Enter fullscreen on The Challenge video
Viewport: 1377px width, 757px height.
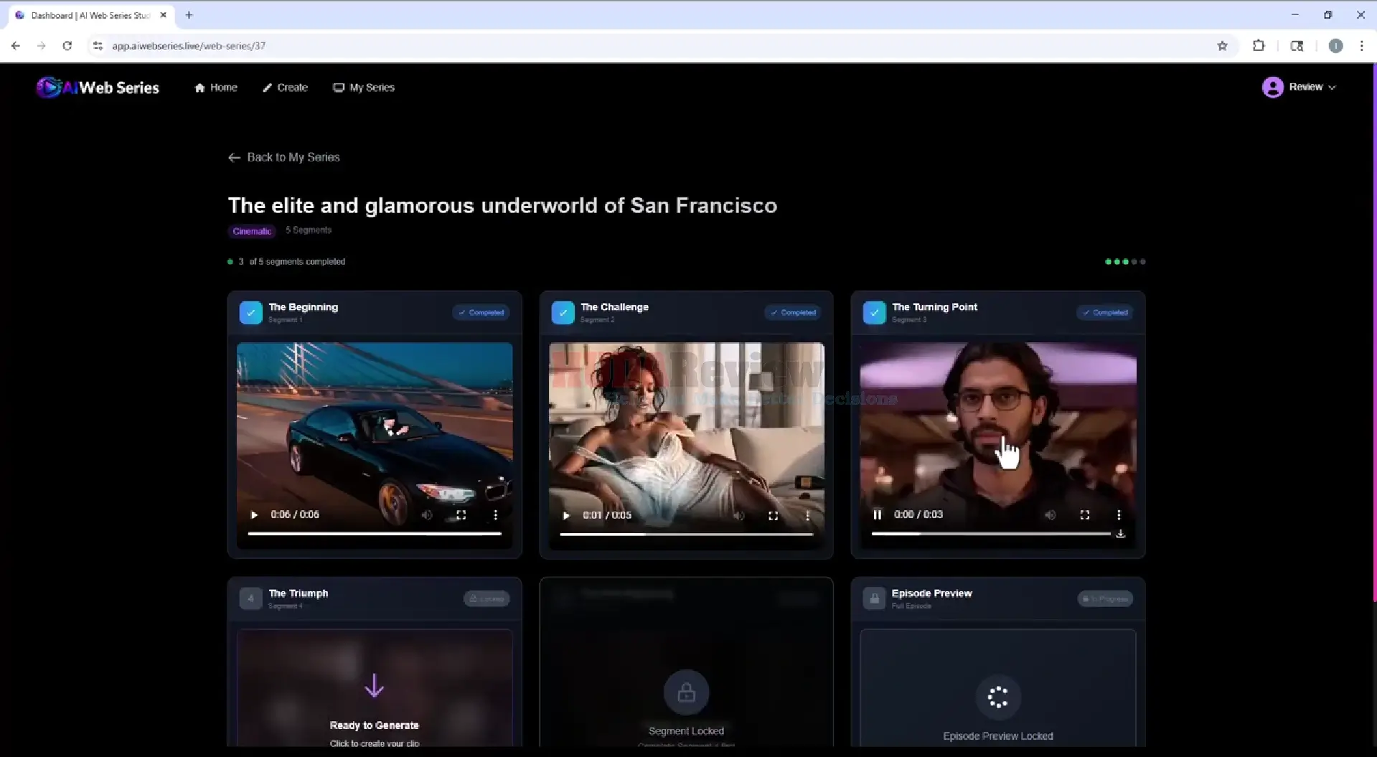click(x=773, y=516)
